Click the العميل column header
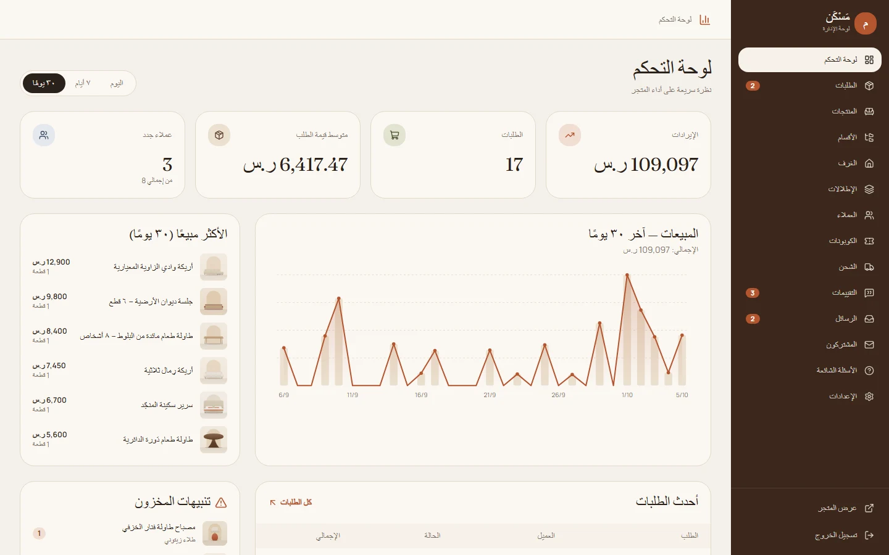Screen dimensions: 889x555 pos(546,536)
